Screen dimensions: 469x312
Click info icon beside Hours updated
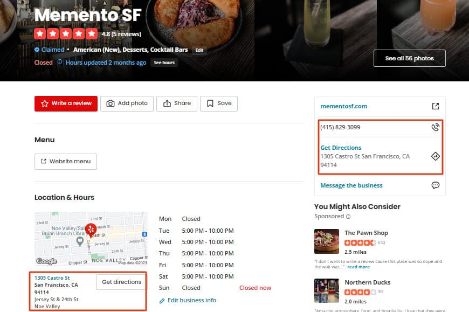(60, 62)
